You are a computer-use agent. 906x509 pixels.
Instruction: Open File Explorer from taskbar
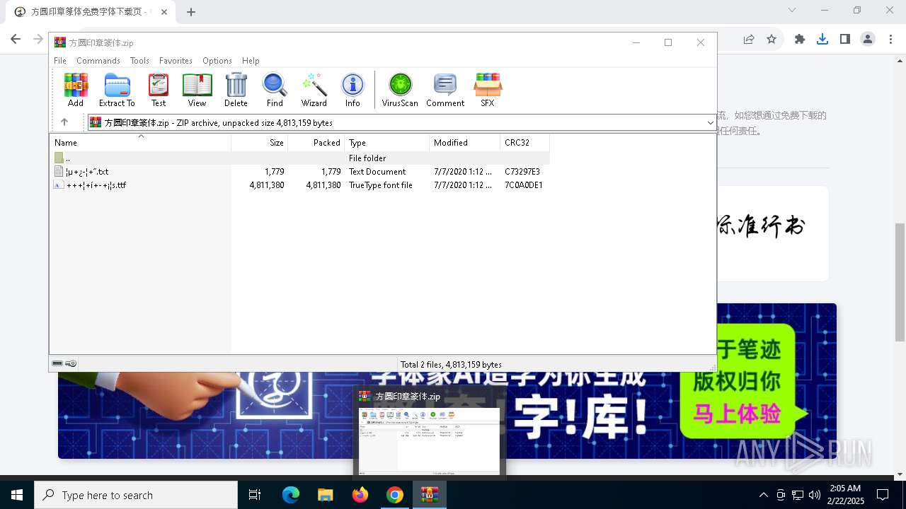(325, 495)
